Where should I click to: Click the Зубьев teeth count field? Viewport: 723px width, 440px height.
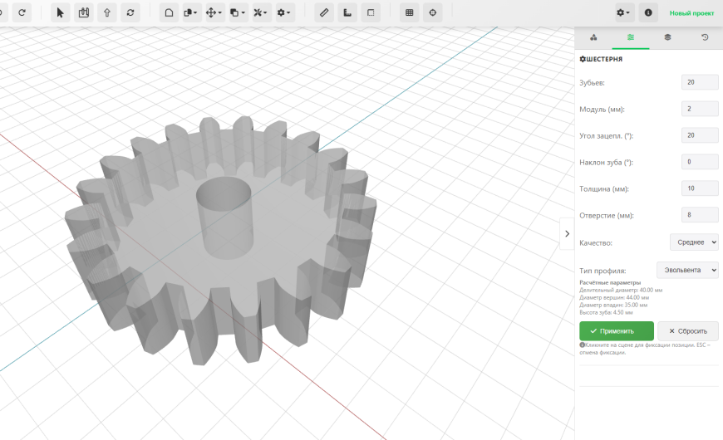pos(700,82)
